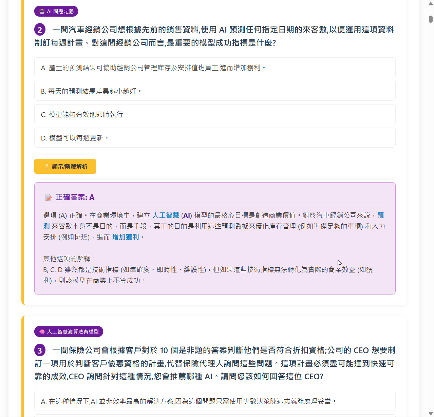Click the question number 3 badge
The width and height of the screenshot is (434, 417).
tap(40, 350)
